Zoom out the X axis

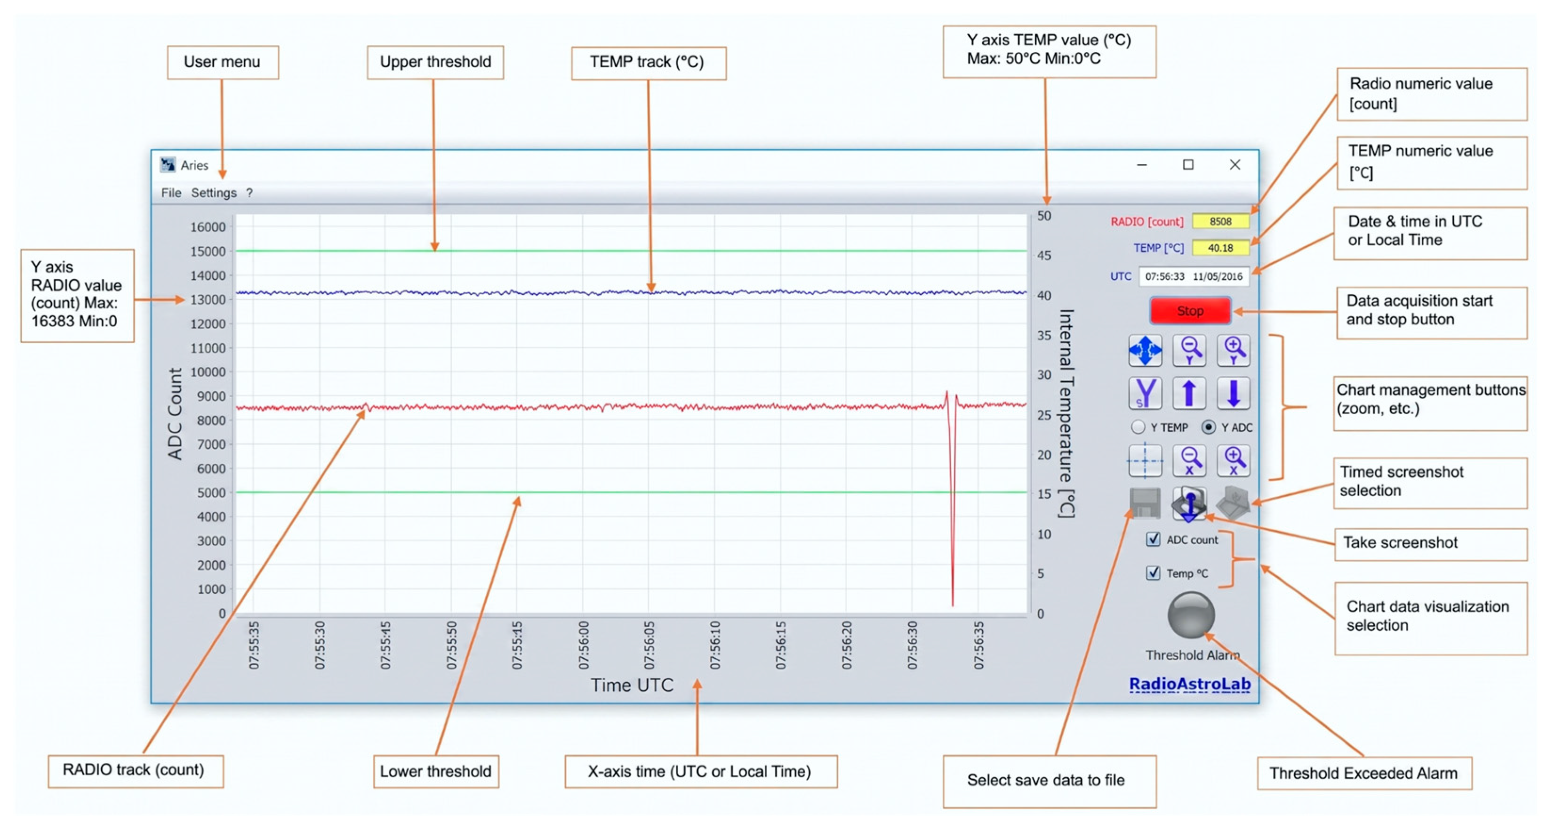(x=1189, y=461)
